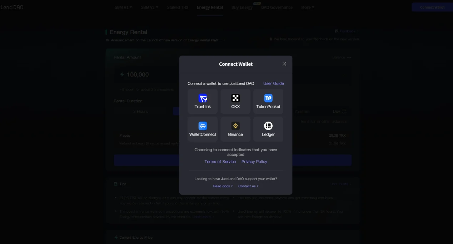
Task: Navigate to DAO Governance
Action: (277, 7)
